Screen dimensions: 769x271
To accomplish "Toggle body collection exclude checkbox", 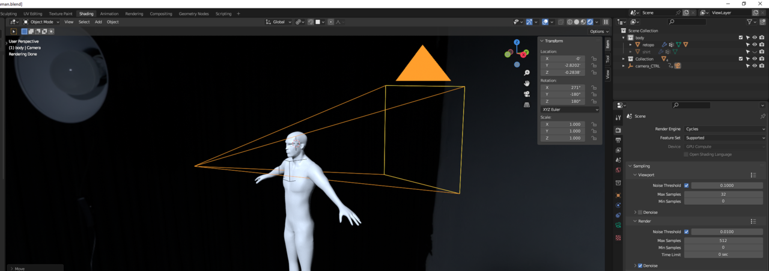I will (x=741, y=37).
